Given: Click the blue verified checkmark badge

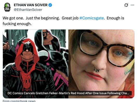Looking at the screenshot, I should pos(50,5).
